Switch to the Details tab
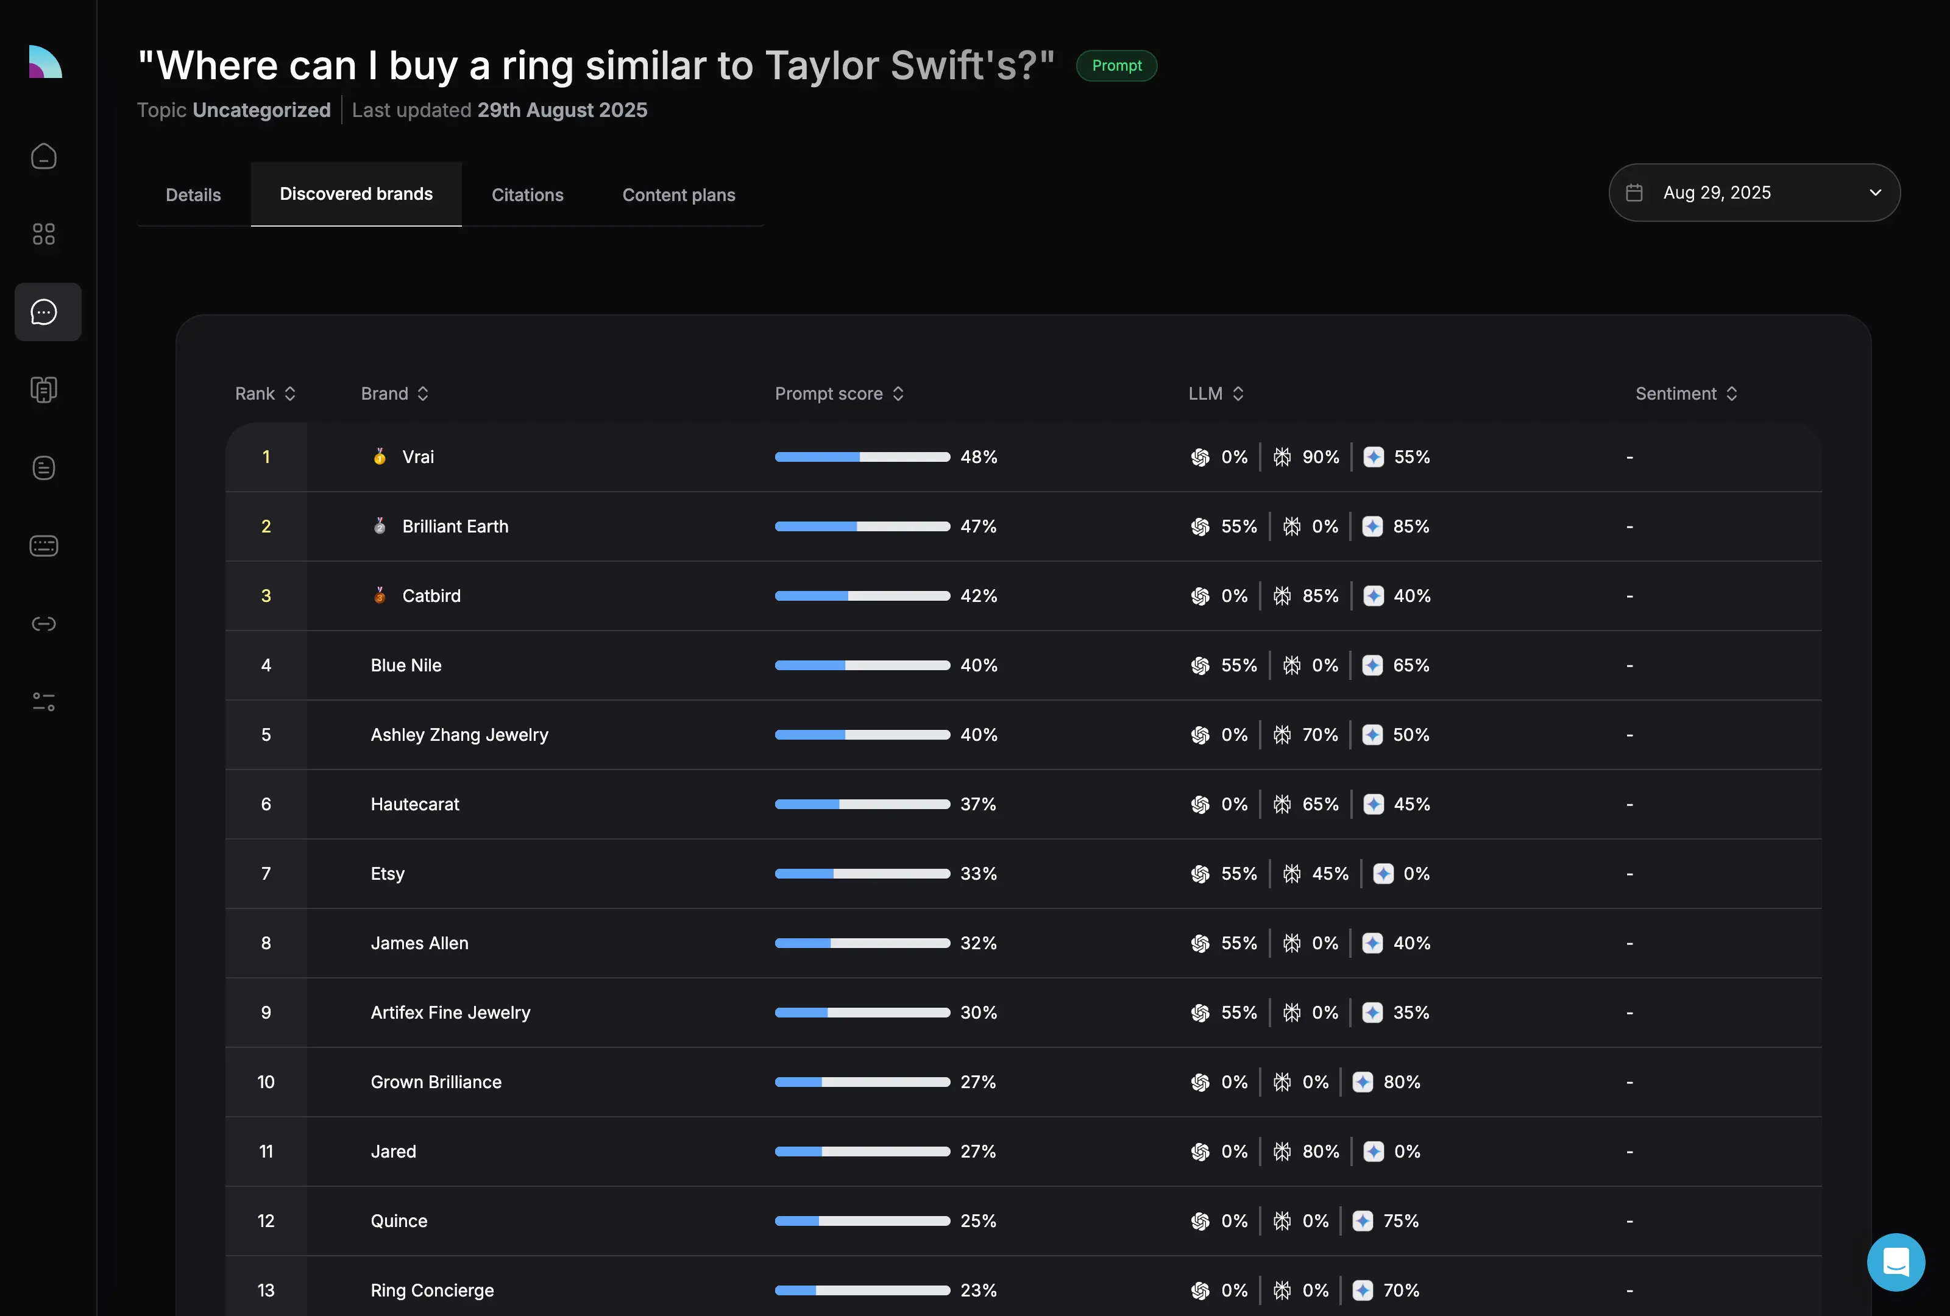The image size is (1950, 1316). click(193, 194)
